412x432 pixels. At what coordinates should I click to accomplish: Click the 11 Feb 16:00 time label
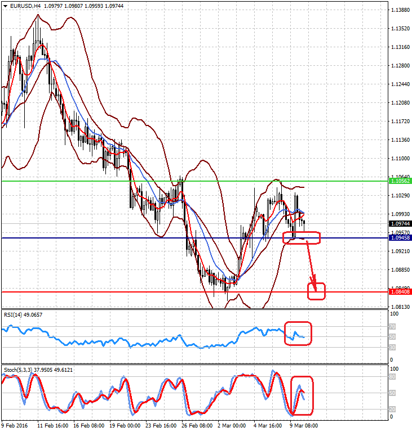point(52,426)
